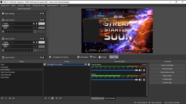Expand Lower Third 1 with its plus icon
186x104 pixels.
(41, 20)
